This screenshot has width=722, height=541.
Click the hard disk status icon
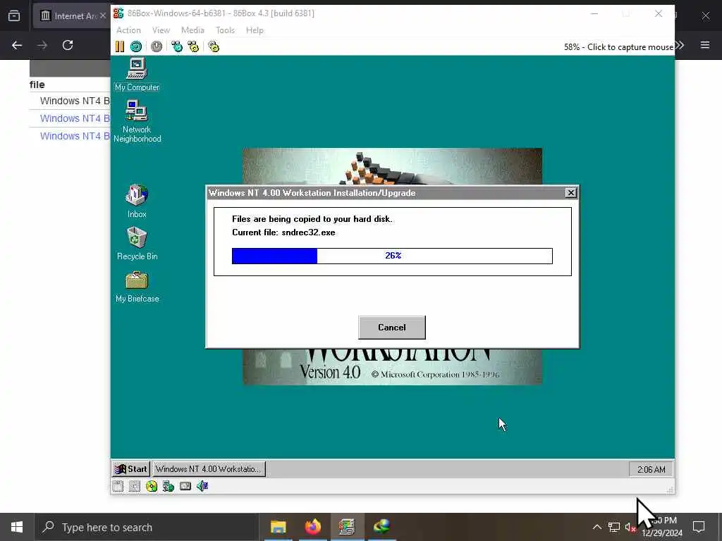[x=169, y=486]
